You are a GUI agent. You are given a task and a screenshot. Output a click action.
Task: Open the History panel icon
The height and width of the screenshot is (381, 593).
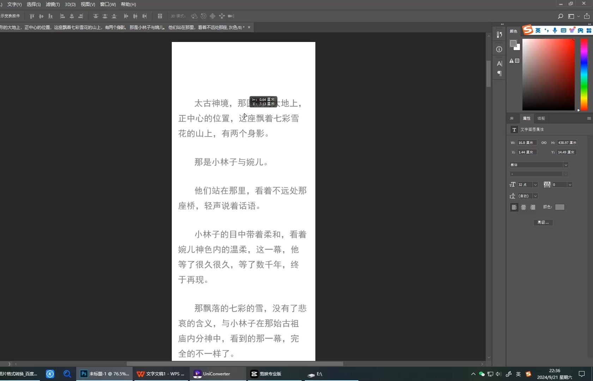pyautogui.click(x=500, y=35)
